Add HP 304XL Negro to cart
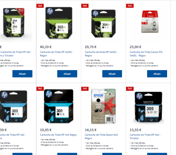176x155 pixels. click(x=112, y=74)
